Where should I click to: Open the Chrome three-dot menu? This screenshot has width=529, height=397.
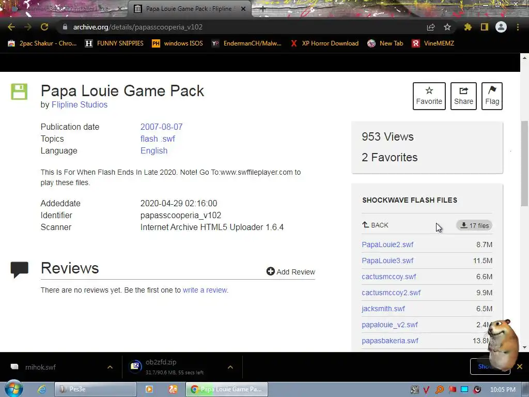click(x=518, y=27)
